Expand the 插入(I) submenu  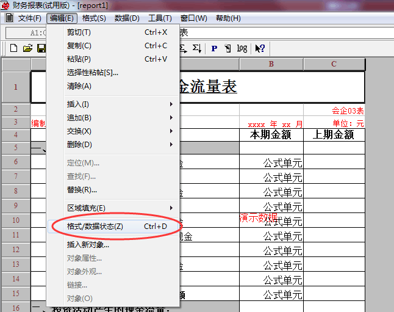point(113,104)
